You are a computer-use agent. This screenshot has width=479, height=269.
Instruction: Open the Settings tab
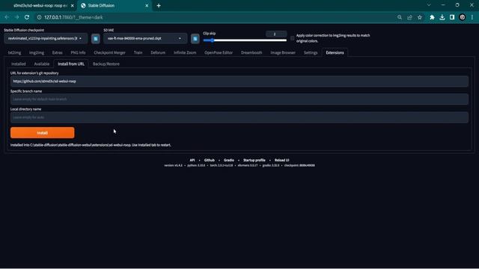point(311,52)
